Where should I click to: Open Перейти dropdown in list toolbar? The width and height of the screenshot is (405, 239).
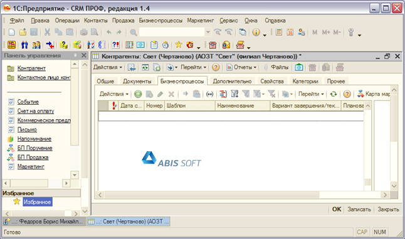coord(311,94)
